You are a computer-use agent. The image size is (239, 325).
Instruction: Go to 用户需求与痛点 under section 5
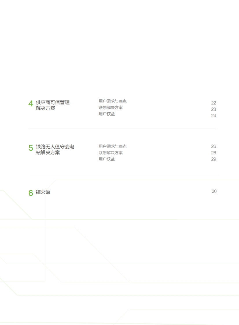[x=113, y=146]
